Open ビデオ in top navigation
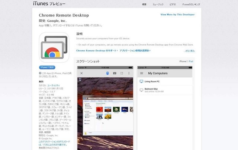The height and width of the screenshot is (150, 238). point(173,4)
